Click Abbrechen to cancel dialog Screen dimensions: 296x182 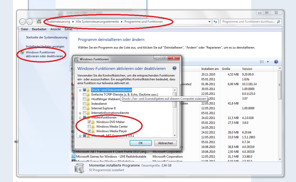(166, 143)
